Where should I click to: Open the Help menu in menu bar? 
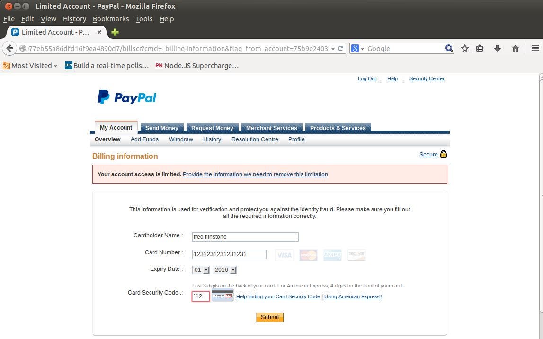pyautogui.click(x=167, y=19)
